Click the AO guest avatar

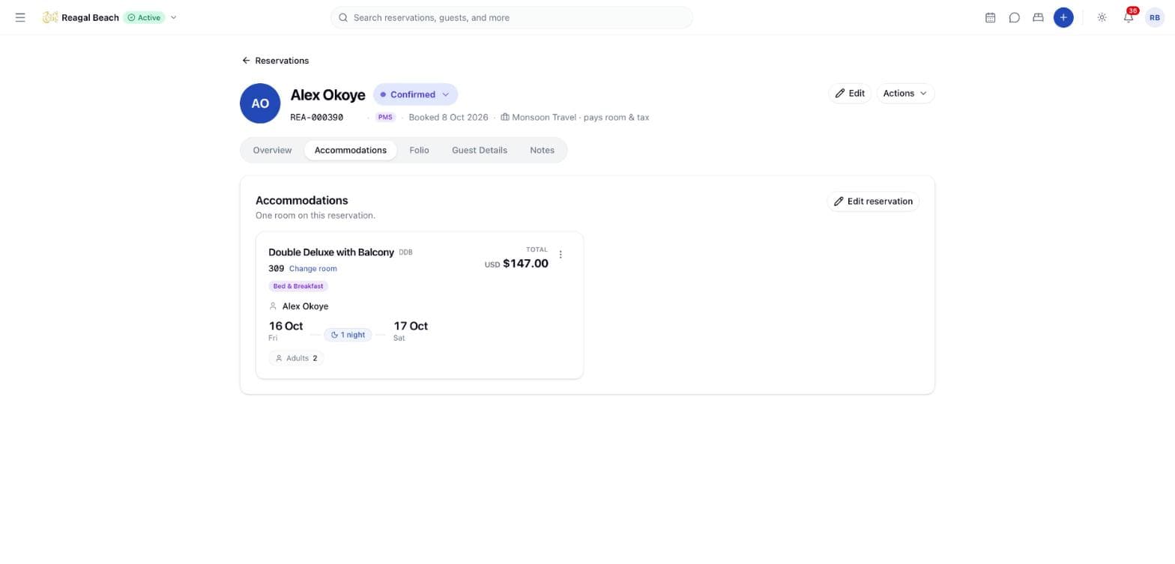click(260, 103)
